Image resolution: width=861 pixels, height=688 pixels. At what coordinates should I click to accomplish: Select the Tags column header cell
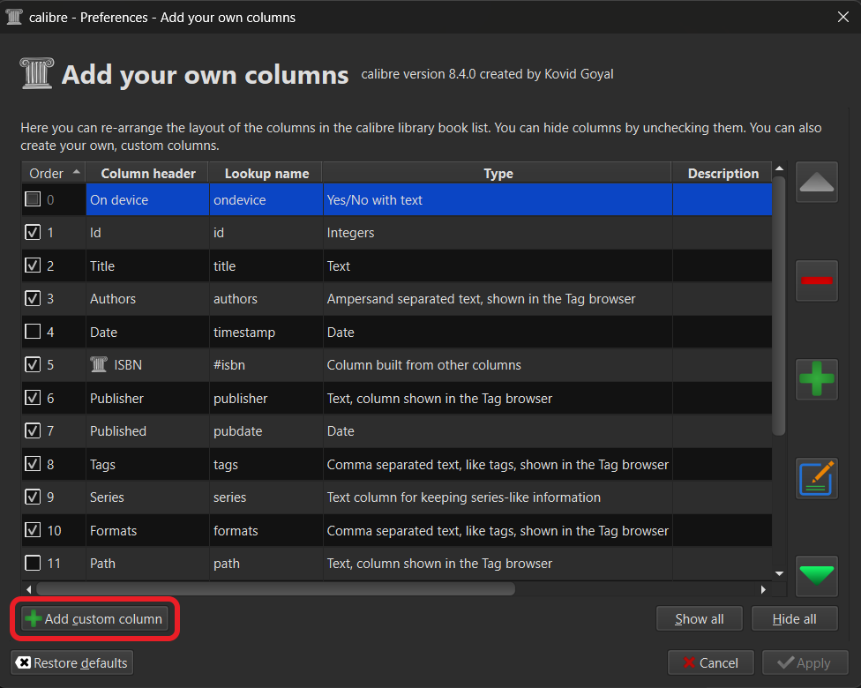coord(147,464)
